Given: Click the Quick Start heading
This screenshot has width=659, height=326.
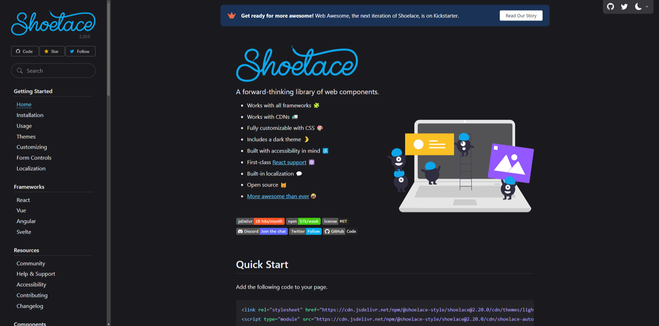Looking at the screenshot, I should (262, 265).
